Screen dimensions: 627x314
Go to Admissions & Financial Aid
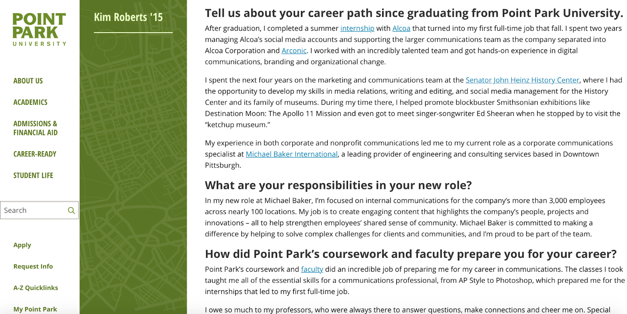[x=36, y=128]
